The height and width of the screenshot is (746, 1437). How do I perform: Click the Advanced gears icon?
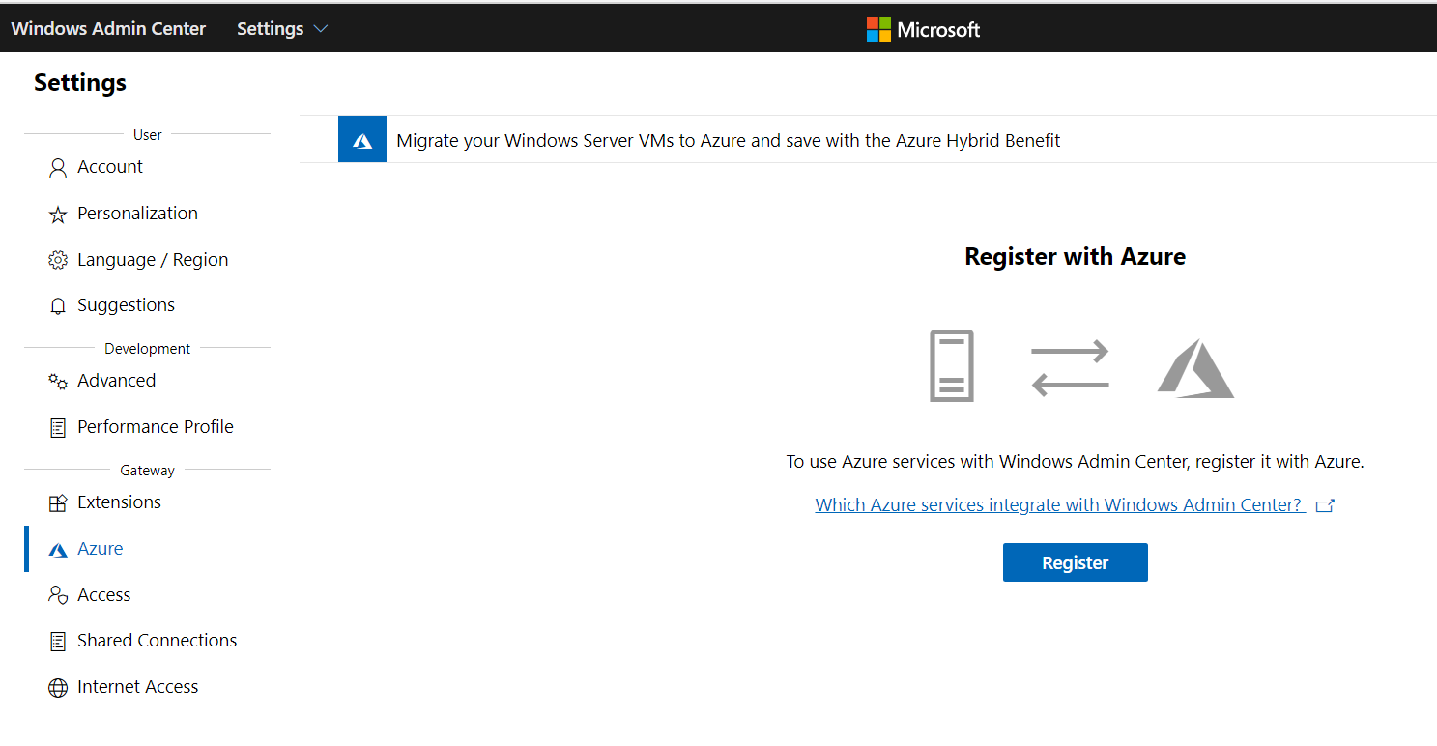(x=57, y=382)
